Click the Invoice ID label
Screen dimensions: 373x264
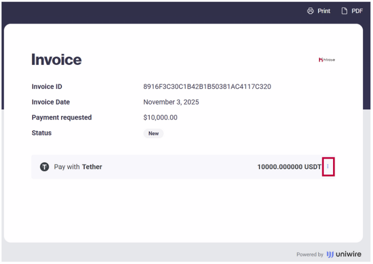(x=47, y=87)
